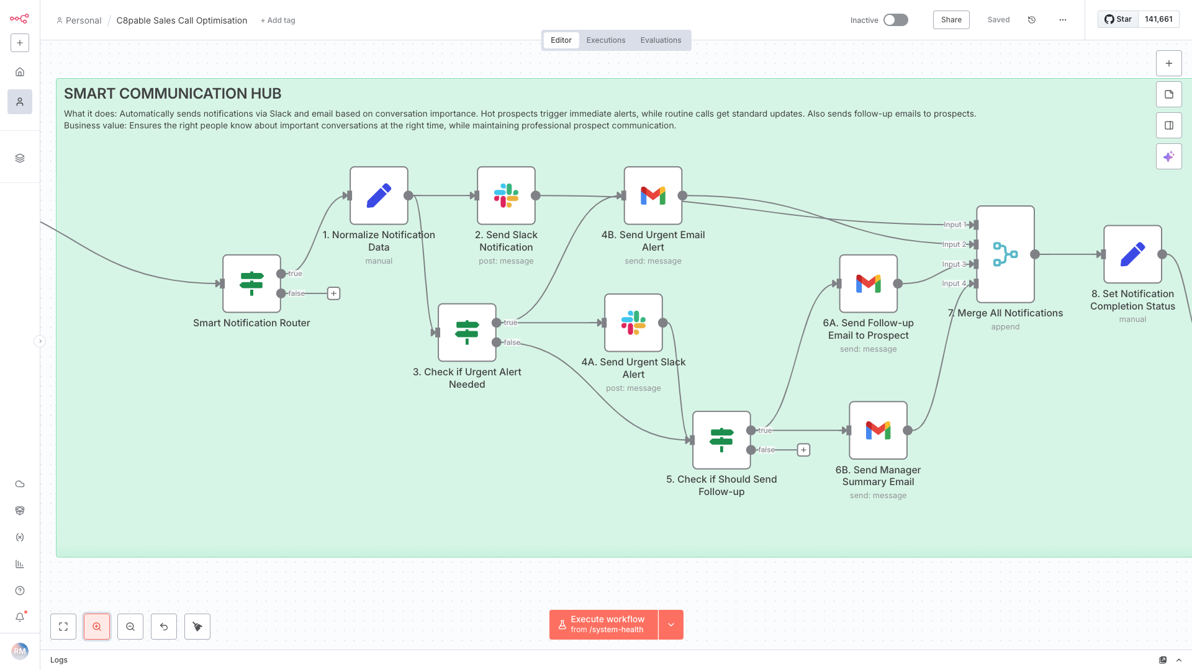Click the Saved status text
This screenshot has width=1192, height=670.
tap(998, 20)
